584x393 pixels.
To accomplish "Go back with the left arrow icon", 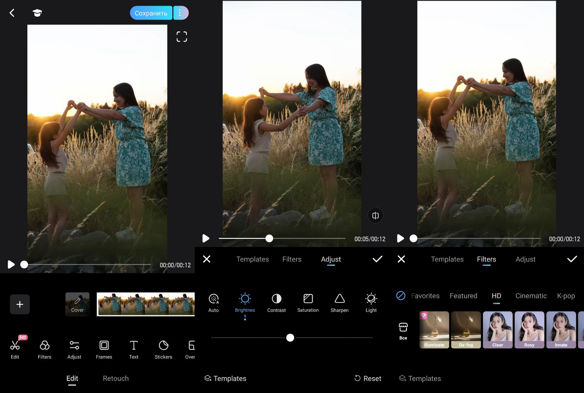I will 12,13.
